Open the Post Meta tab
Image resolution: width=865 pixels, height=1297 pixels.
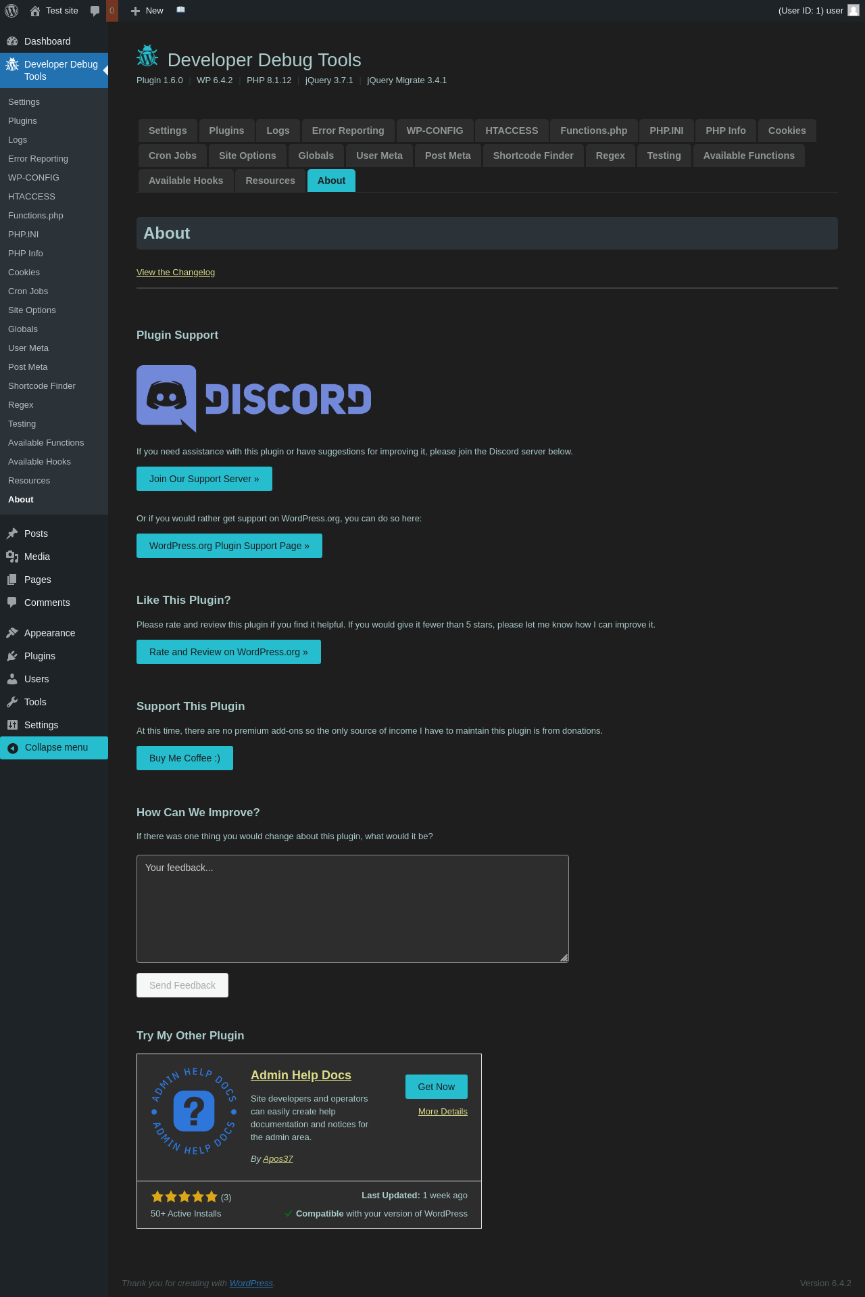pyautogui.click(x=448, y=156)
